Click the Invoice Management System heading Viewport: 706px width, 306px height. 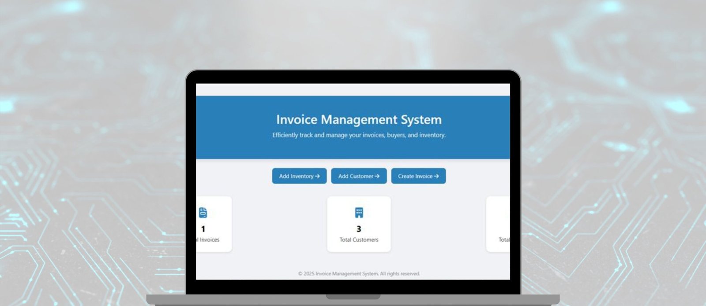click(359, 120)
